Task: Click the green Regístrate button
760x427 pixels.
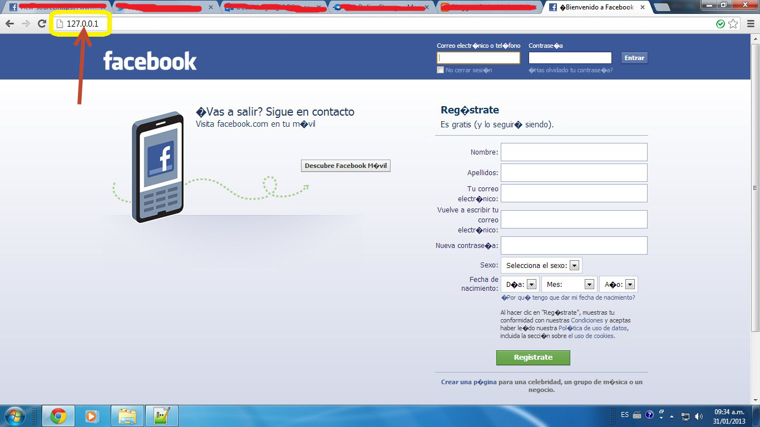Action: pyautogui.click(x=533, y=358)
